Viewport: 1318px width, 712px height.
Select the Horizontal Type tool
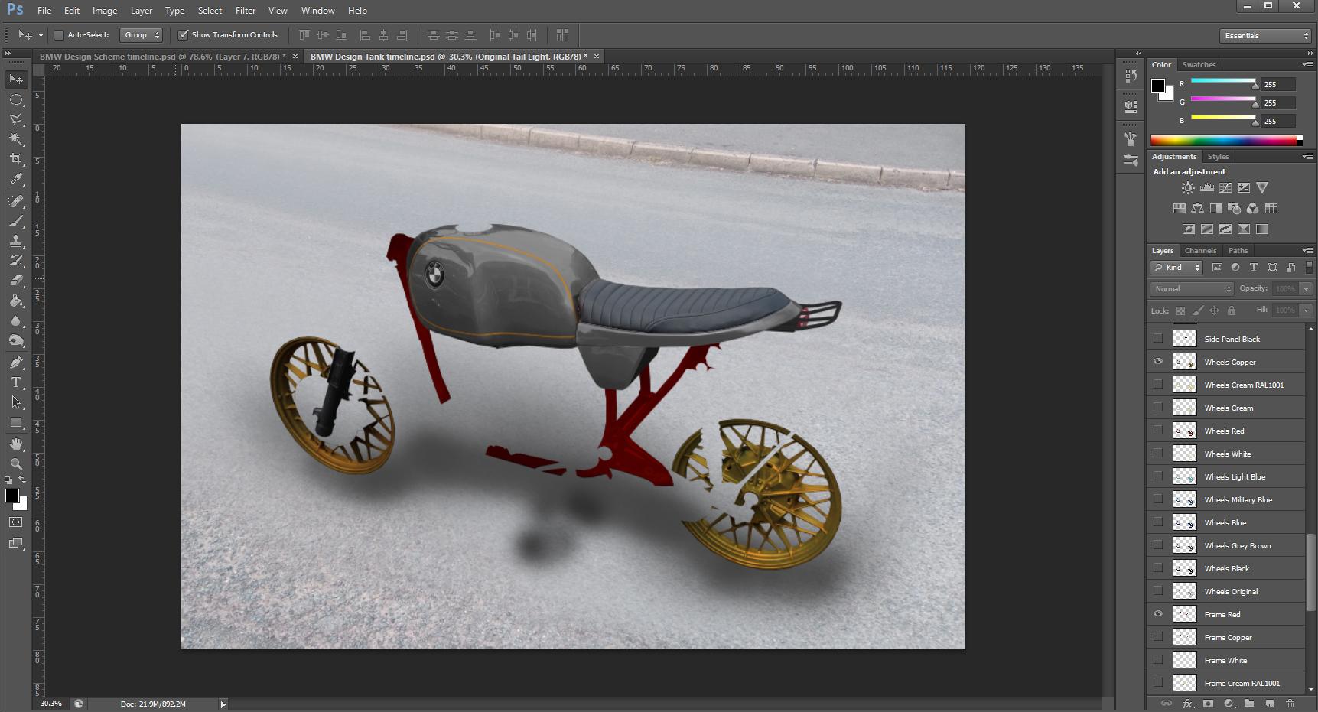click(x=16, y=382)
